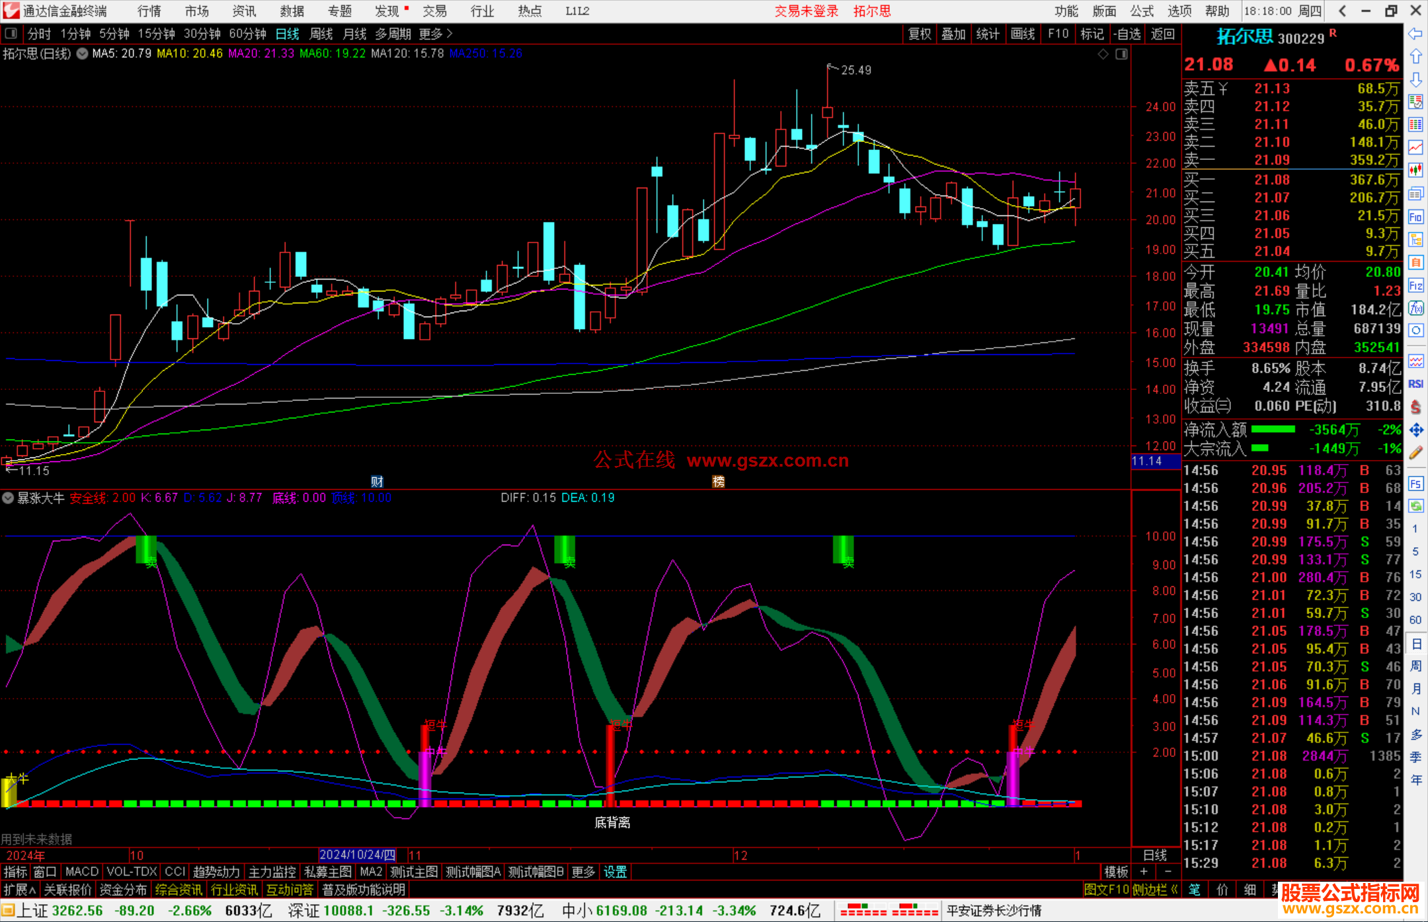Image resolution: width=1428 pixels, height=922 pixels.
Task: Click the FS time-share sidebar icon
Action: tap(1415, 483)
